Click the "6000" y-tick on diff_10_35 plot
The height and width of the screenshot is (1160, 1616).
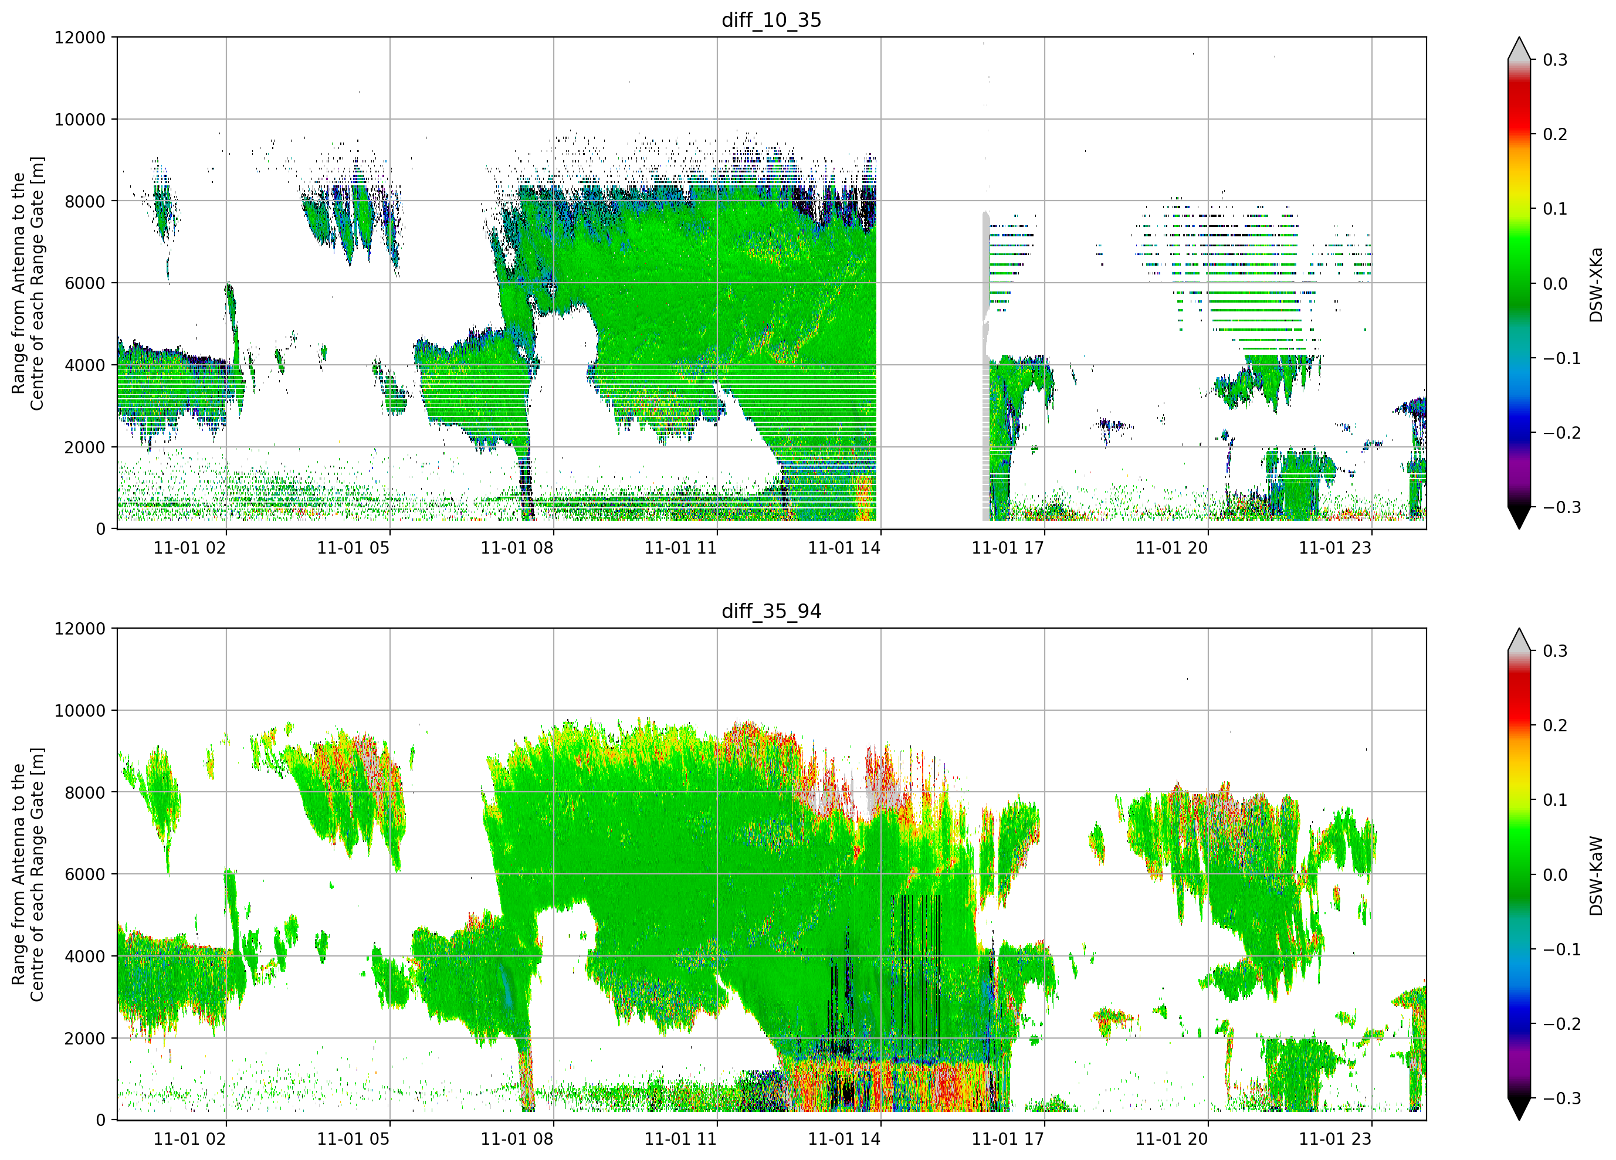tap(85, 284)
